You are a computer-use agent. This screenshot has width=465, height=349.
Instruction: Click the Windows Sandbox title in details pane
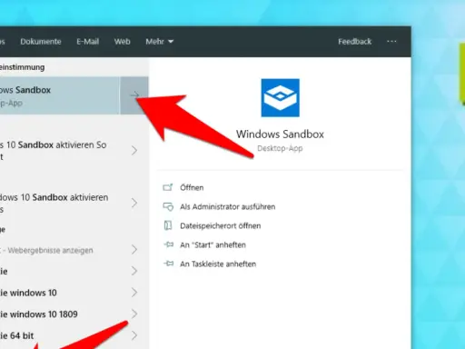pos(280,135)
